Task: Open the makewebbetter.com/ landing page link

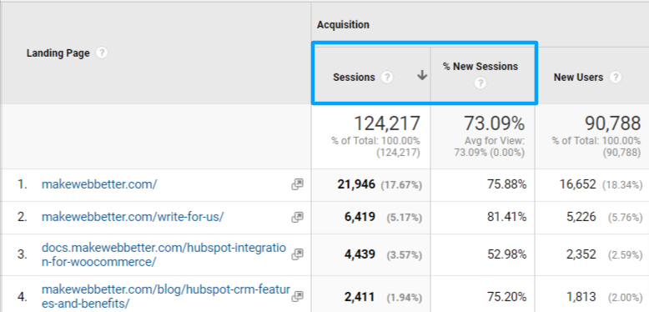Action: (99, 184)
